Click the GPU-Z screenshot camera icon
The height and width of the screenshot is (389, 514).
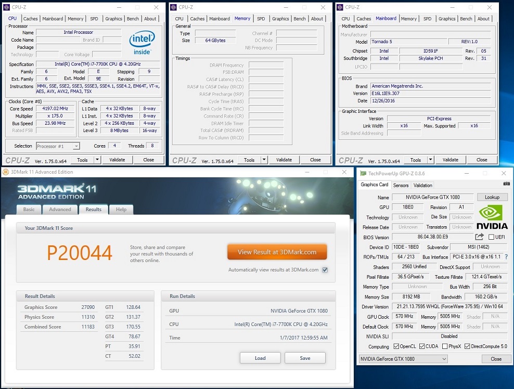[506, 184]
